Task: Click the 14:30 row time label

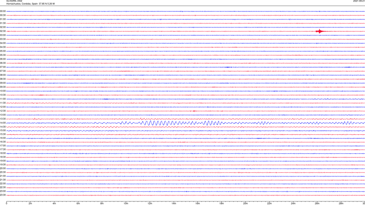Action: tap(3, 127)
